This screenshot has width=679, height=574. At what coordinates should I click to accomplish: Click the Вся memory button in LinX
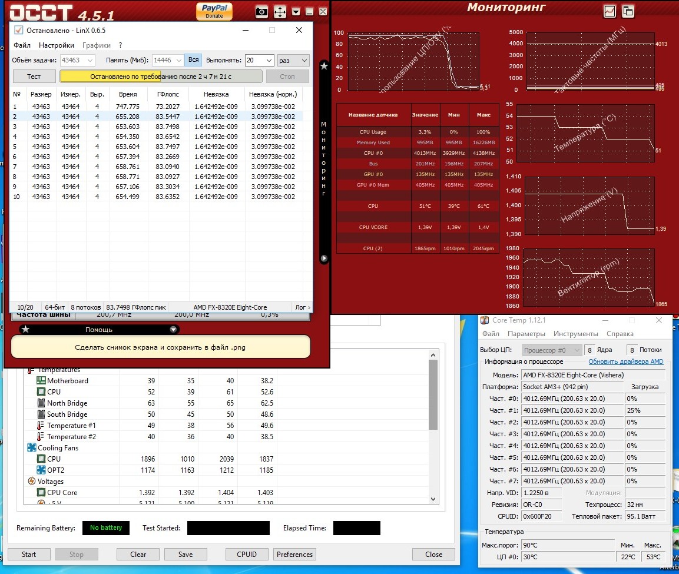tap(194, 60)
